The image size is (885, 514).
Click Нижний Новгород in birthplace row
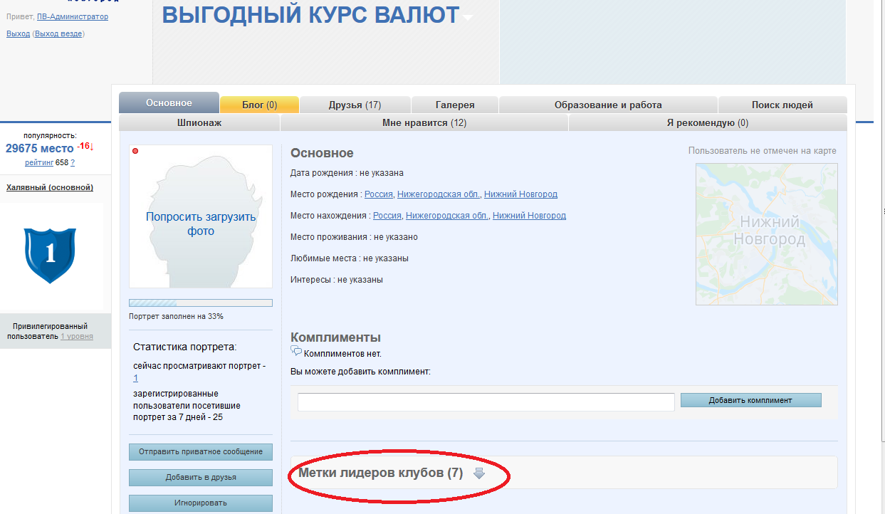[x=520, y=194]
